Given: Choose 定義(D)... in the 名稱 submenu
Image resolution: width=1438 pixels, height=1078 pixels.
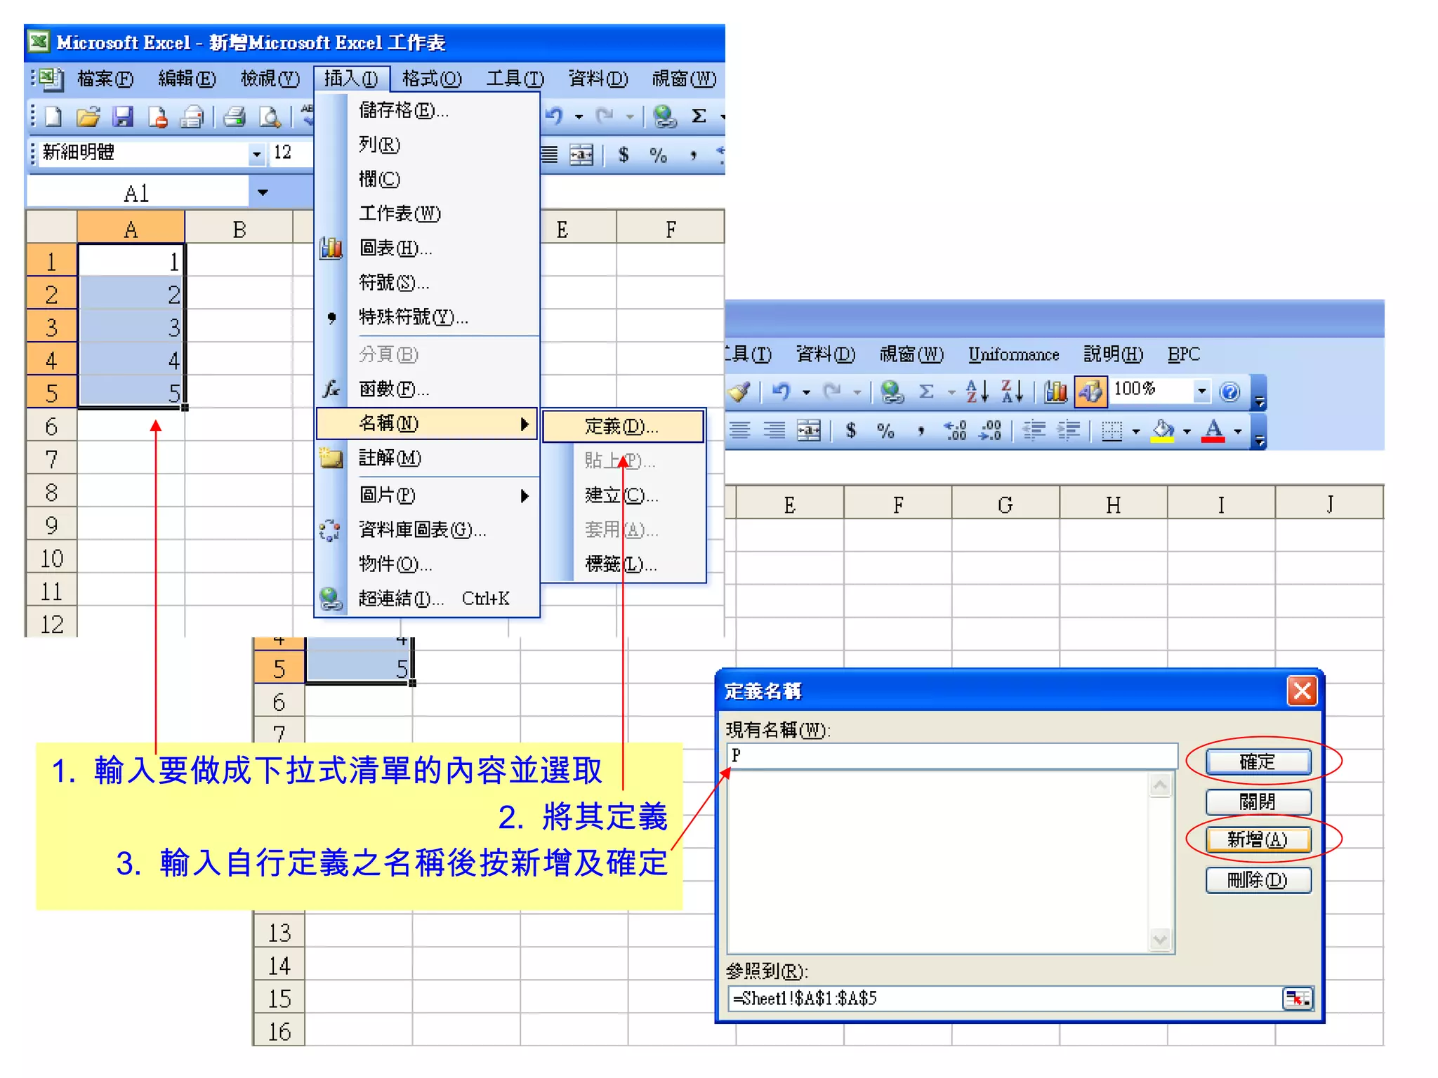Looking at the screenshot, I should 622,426.
